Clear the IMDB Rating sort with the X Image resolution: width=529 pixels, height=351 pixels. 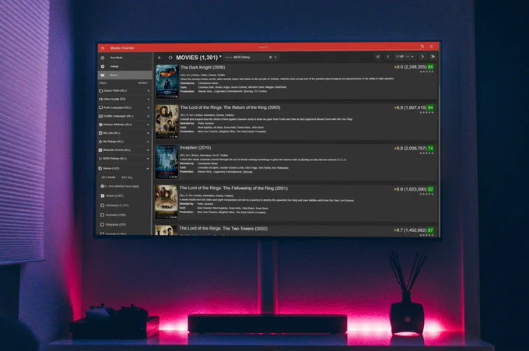point(270,58)
